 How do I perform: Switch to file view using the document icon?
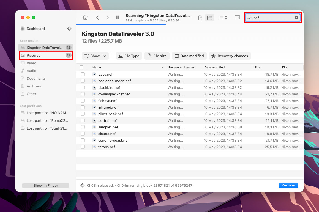(200, 17)
